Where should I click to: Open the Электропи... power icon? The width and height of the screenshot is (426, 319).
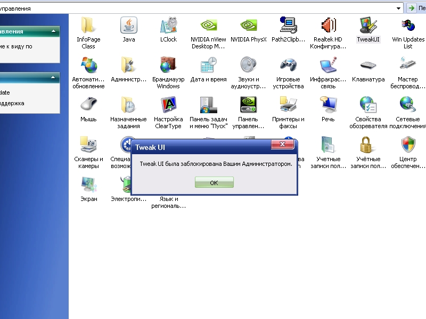pyautogui.click(x=126, y=184)
